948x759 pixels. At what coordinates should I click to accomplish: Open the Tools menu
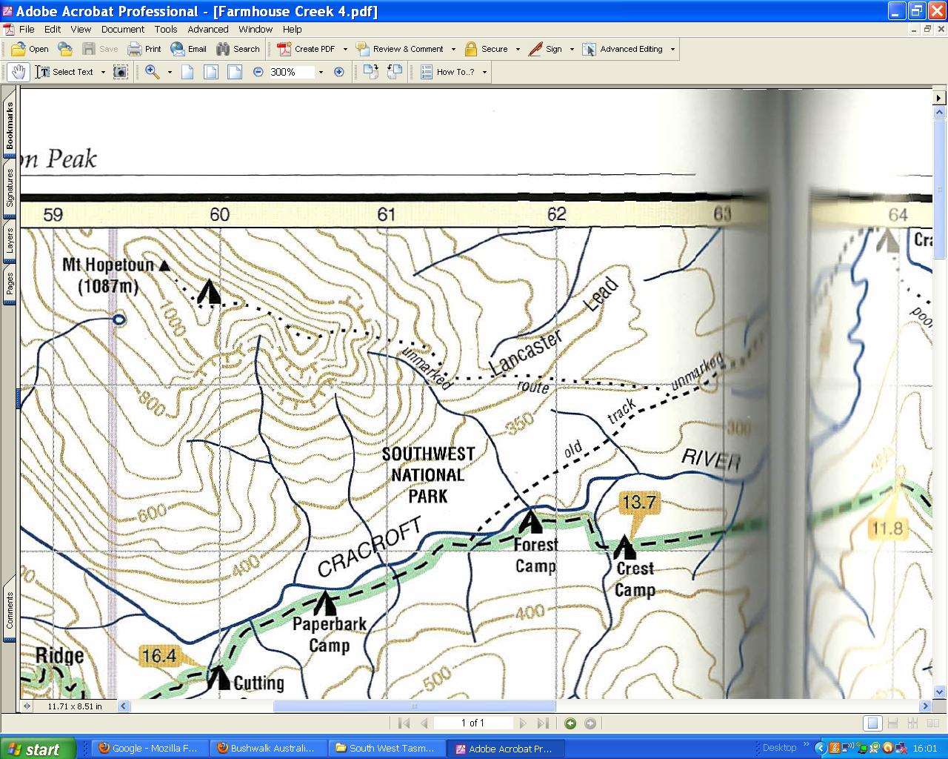(166, 29)
